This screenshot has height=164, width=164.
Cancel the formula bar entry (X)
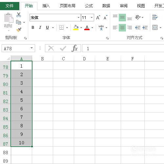[51, 48]
